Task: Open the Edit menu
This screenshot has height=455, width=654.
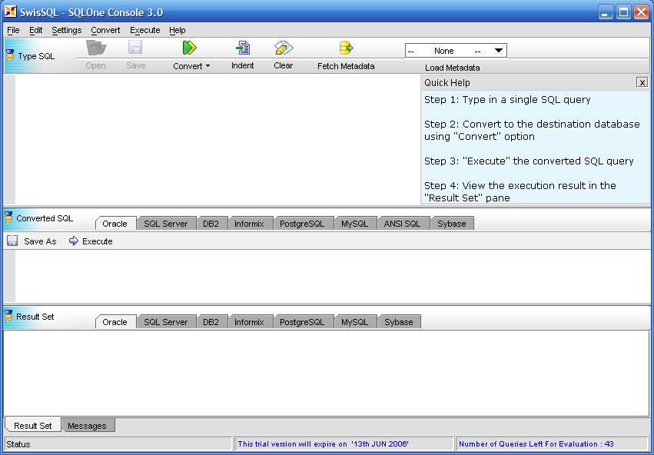Action: pyautogui.click(x=36, y=30)
